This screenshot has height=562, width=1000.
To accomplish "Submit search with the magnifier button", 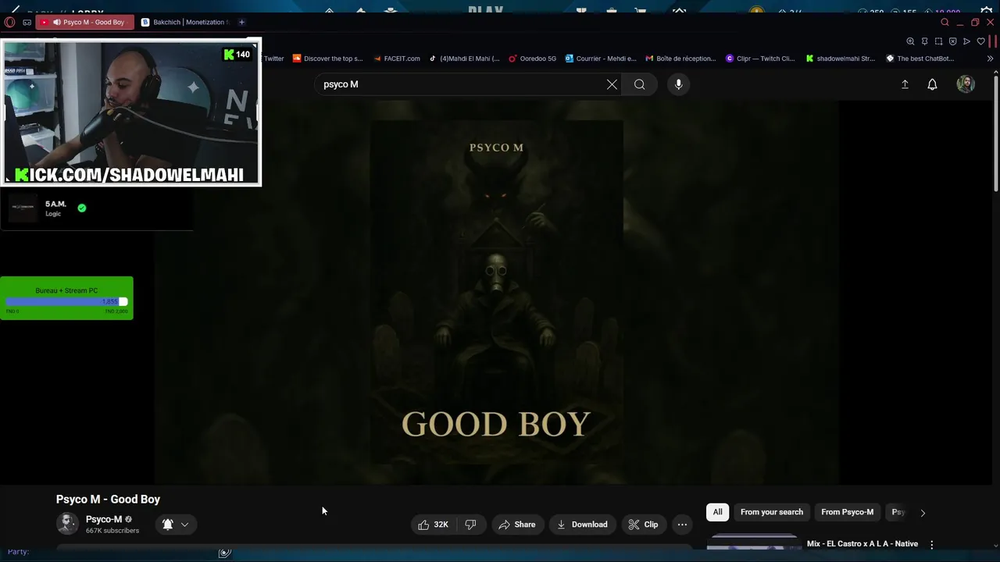I will click(x=640, y=84).
